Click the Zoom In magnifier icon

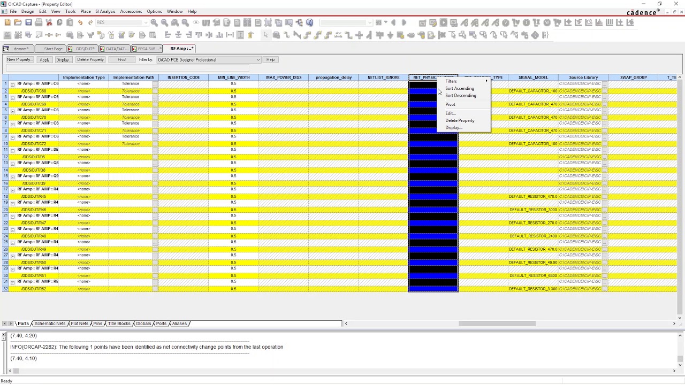(x=154, y=22)
